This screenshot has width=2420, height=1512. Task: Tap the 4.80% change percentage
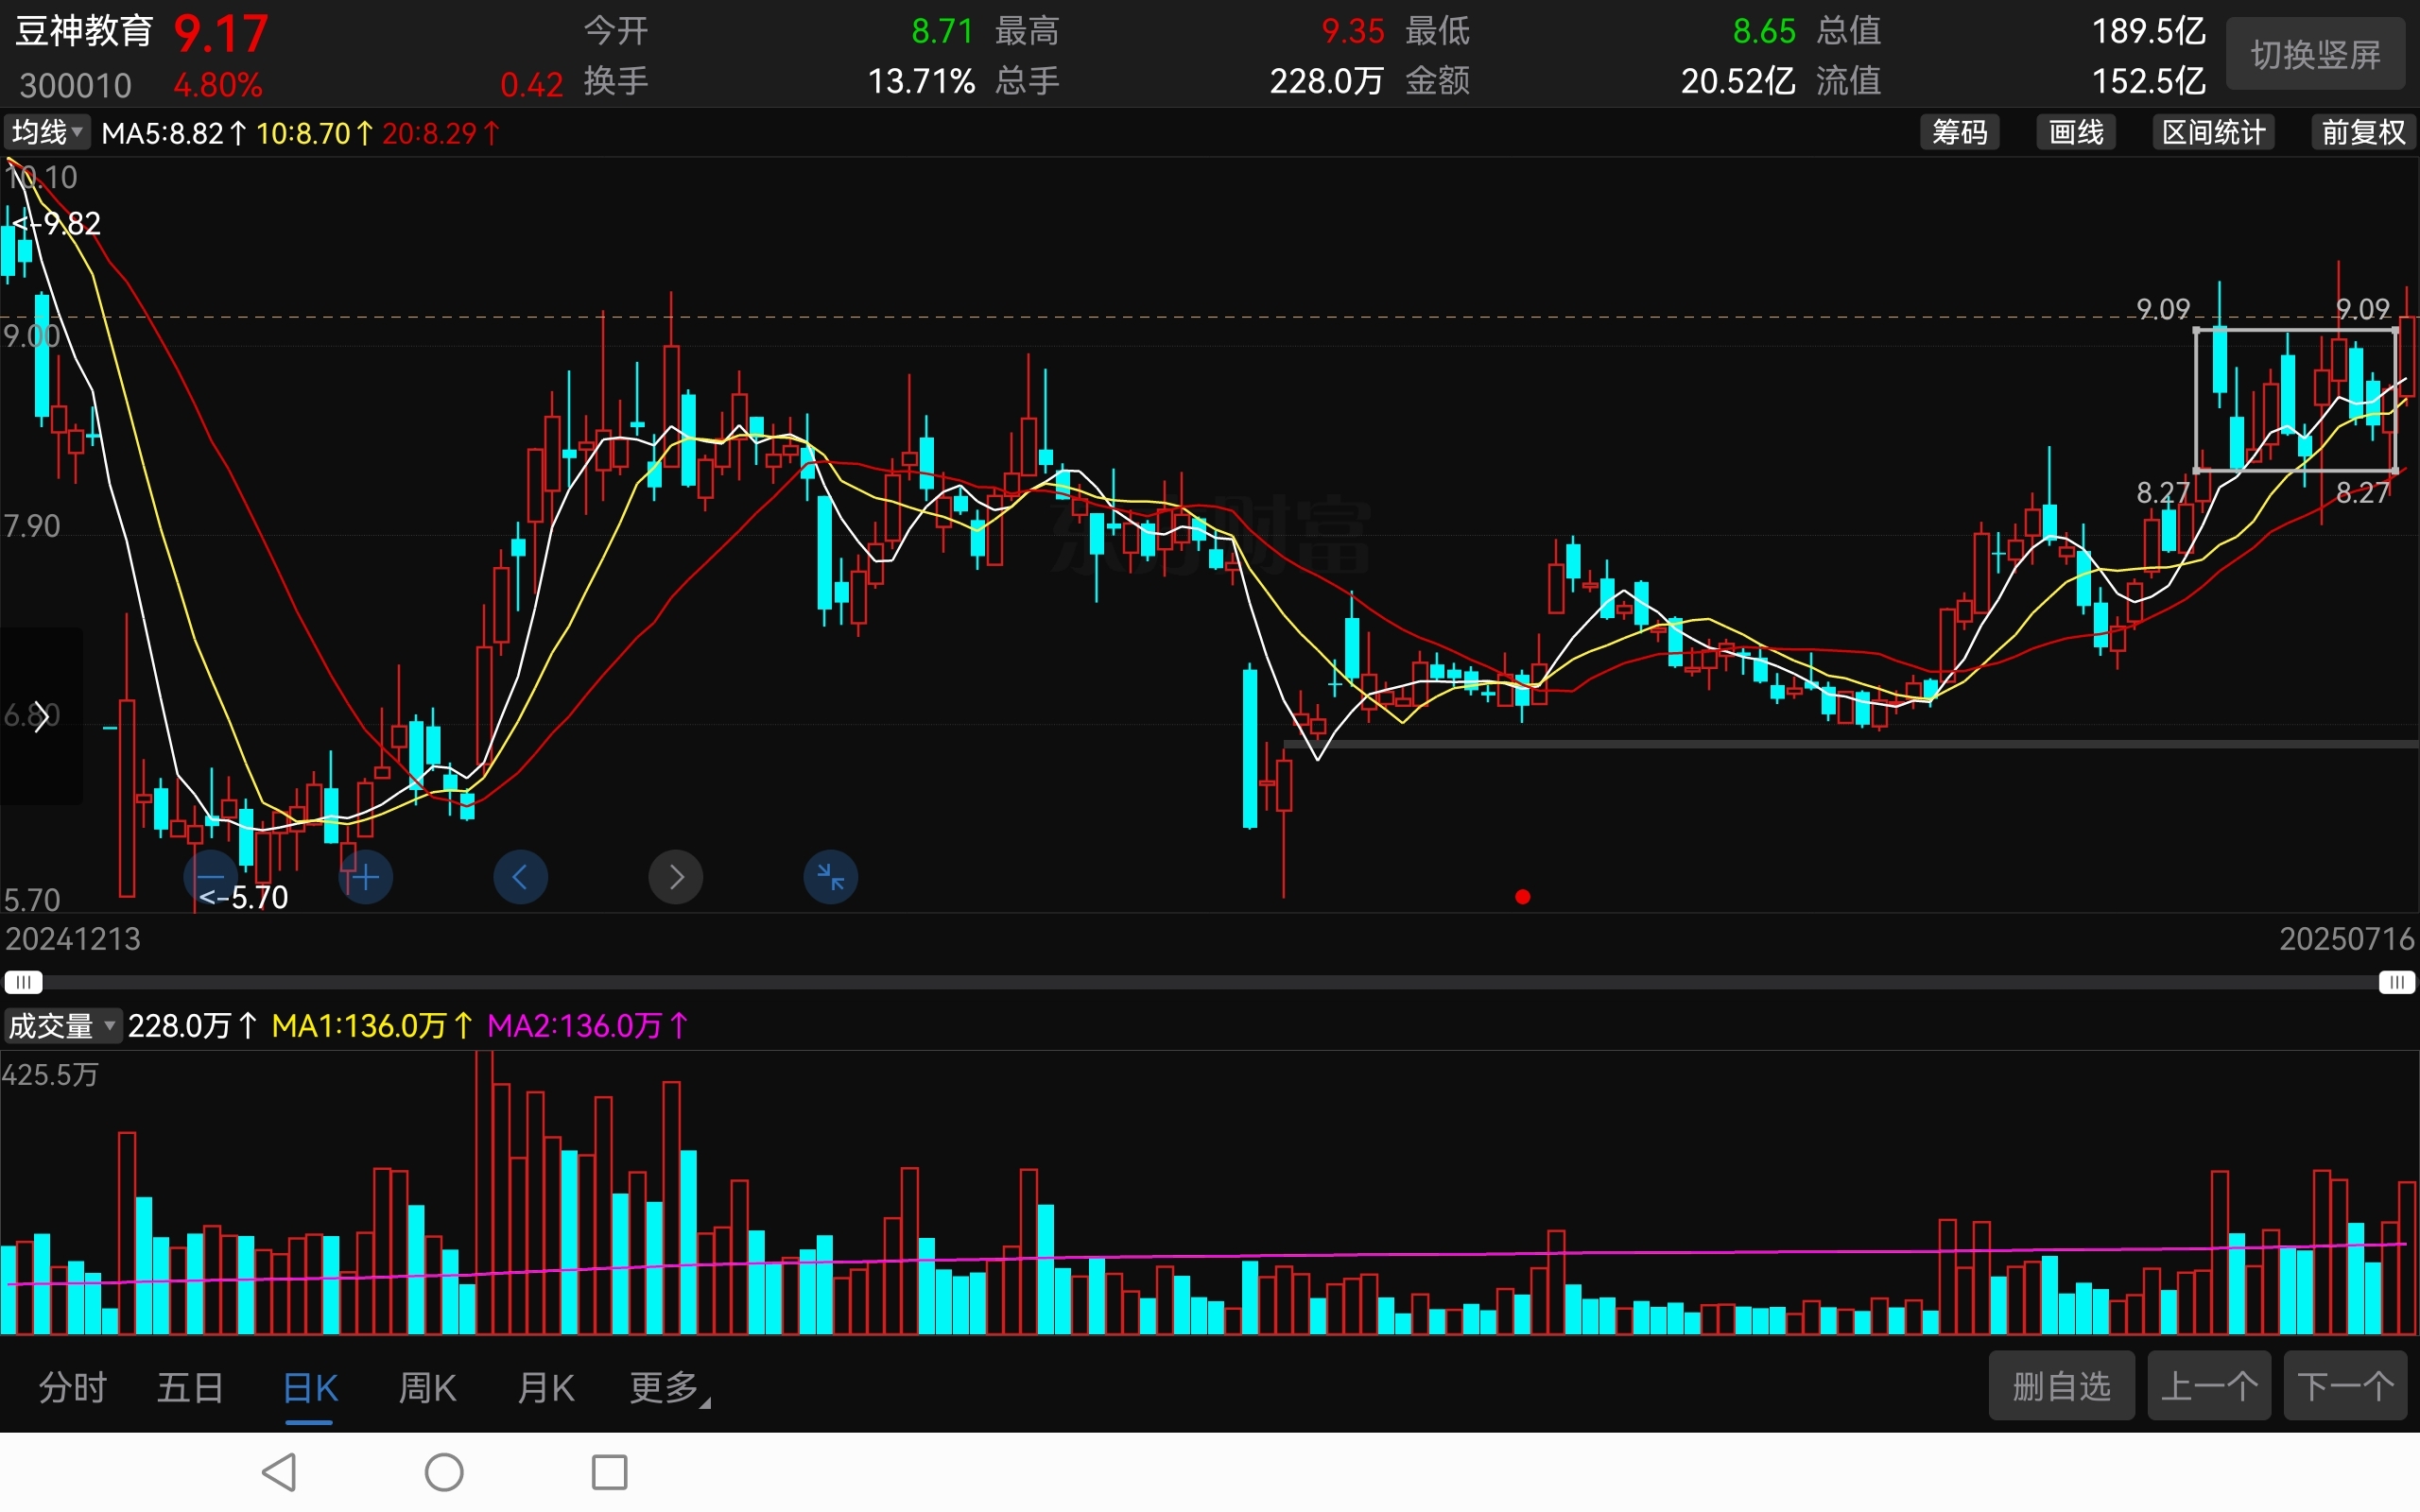[x=218, y=85]
